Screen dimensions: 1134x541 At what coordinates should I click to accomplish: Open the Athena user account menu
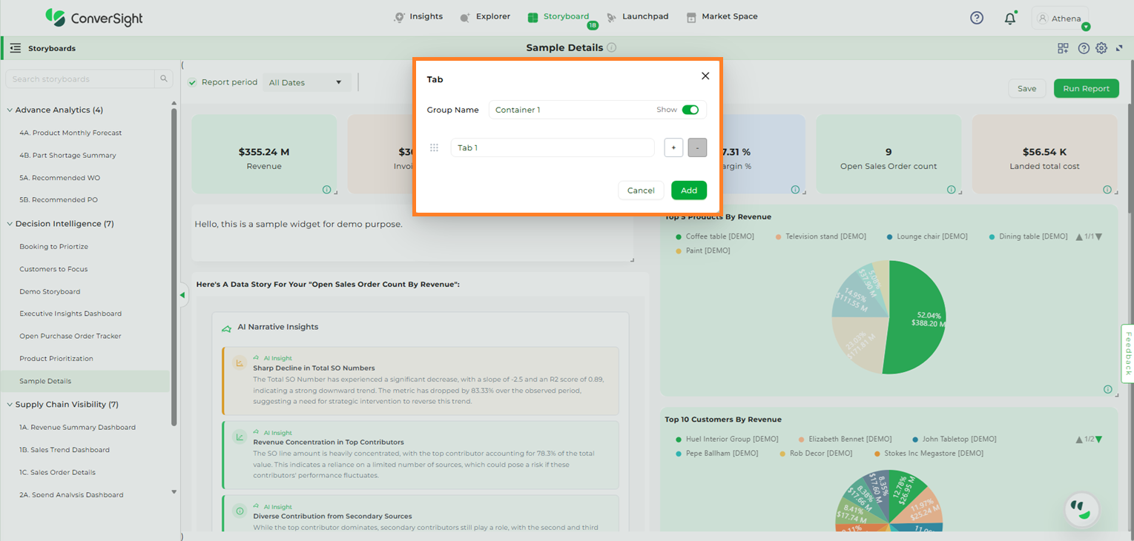click(x=1060, y=19)
